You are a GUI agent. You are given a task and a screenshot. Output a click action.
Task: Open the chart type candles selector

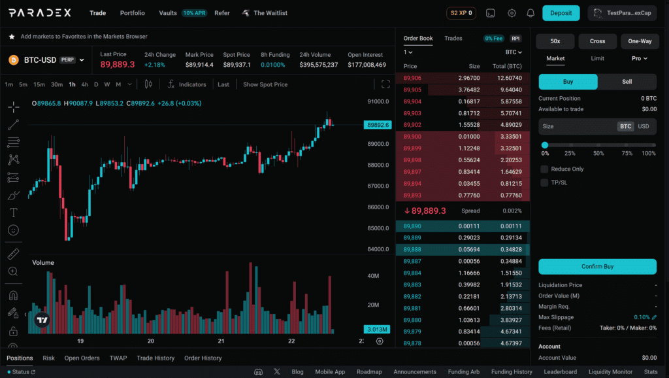point(148,84)
